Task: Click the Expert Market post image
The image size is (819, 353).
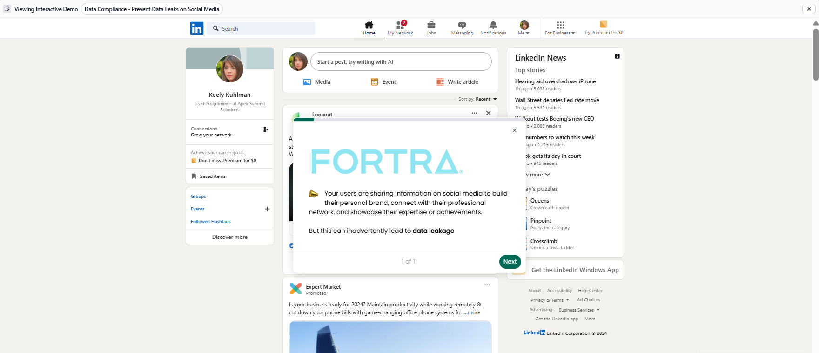Action: point(390,337)
